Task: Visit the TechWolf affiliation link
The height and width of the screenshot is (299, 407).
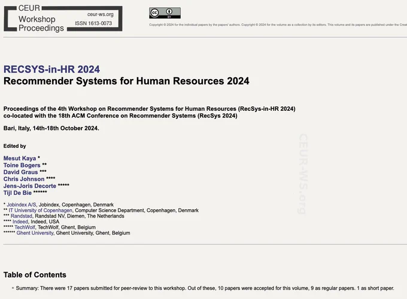Action: [25, 227]
